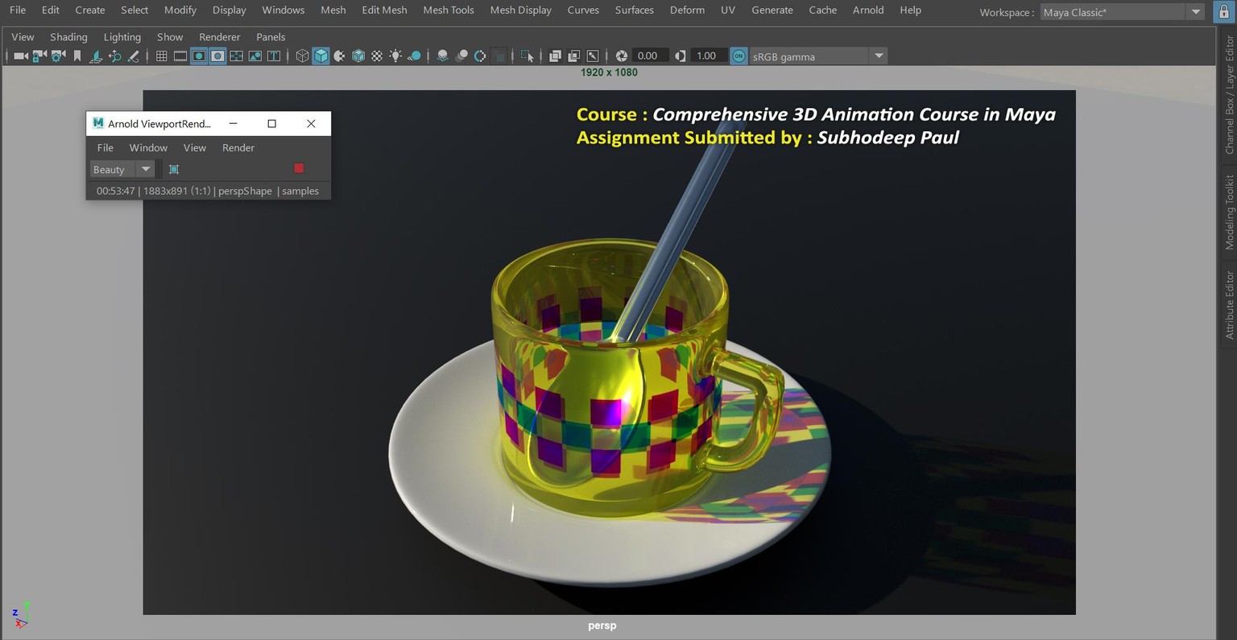Click the X-Ray Active Components icon
The image size is (1237, 640).
pos(573,56)
